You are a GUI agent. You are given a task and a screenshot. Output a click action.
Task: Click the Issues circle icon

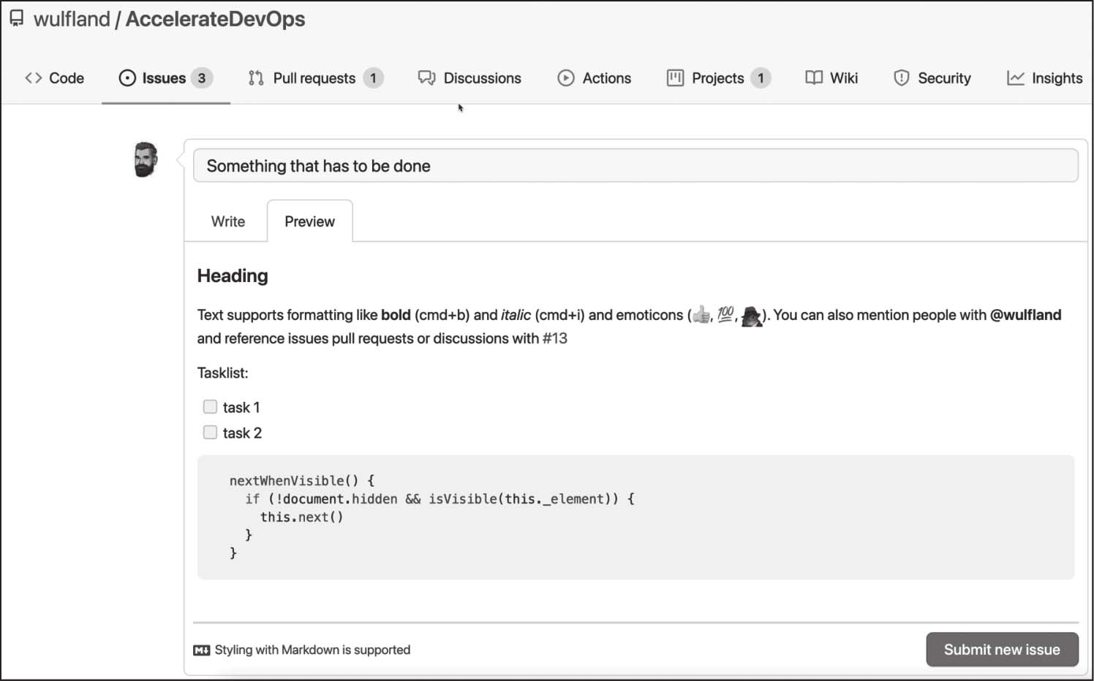point(127,78)
